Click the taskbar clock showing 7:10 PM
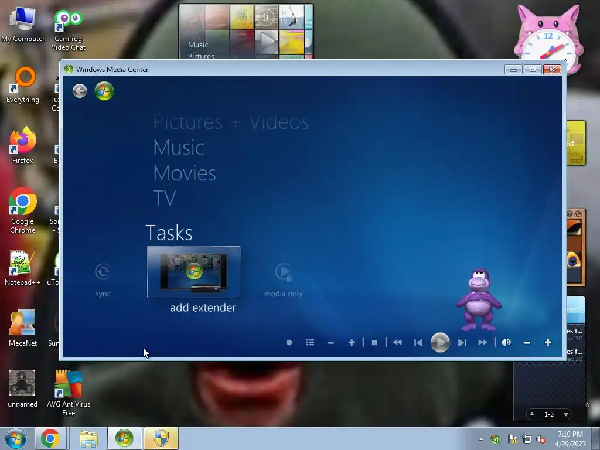 point(571,439)
